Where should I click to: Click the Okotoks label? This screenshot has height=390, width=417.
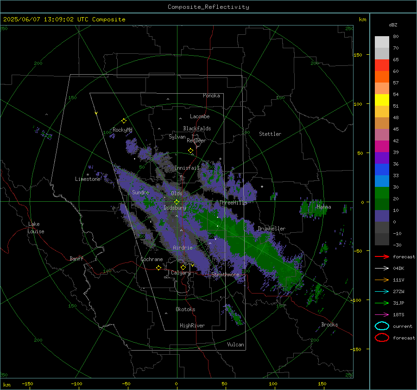coord(185,309)
